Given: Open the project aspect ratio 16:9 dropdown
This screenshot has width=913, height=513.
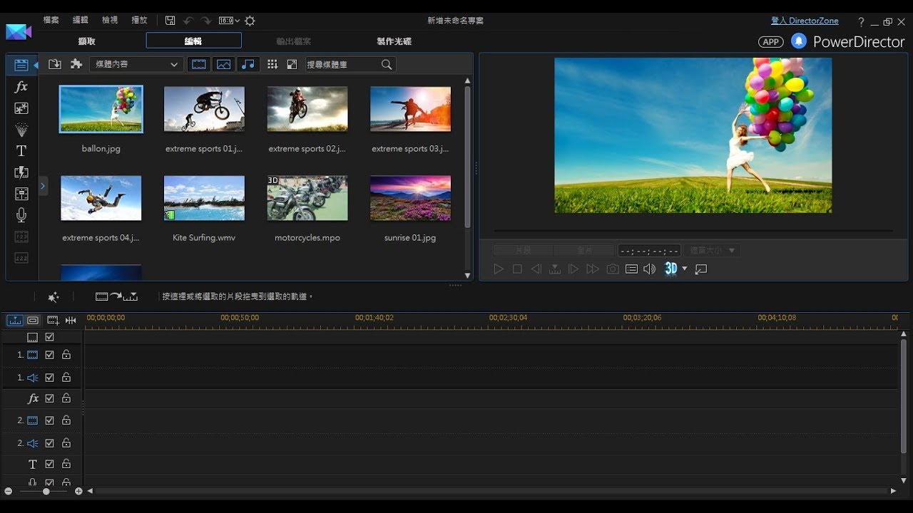Looking at the screenshot, I should (230, 21).
